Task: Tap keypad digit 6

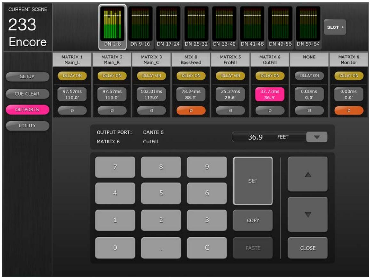Action: coord(207,193)
